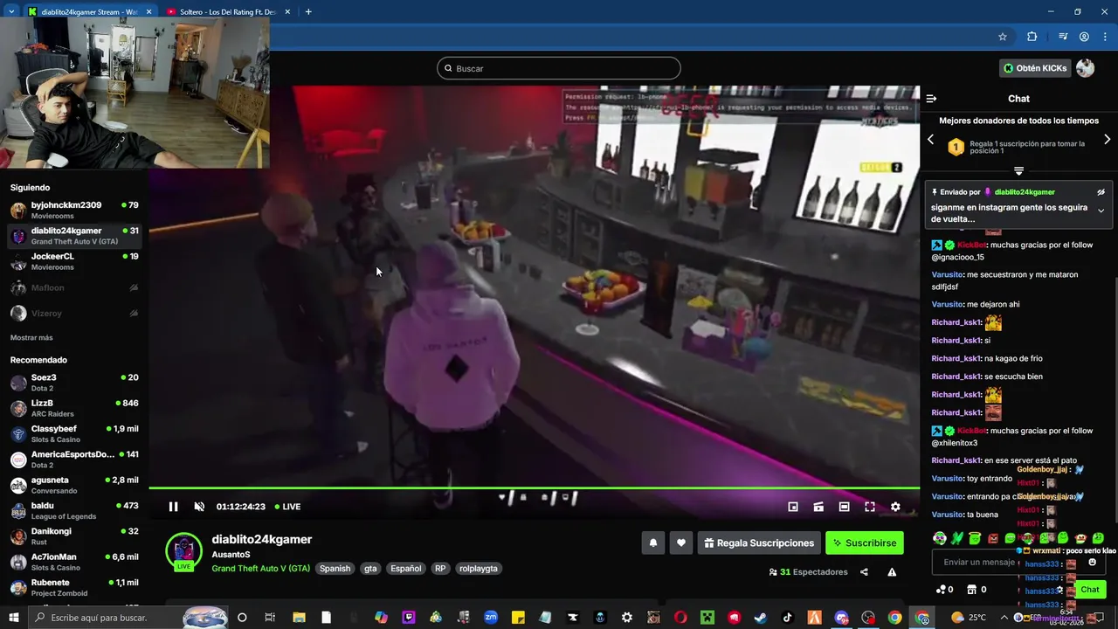Image resolution: width=1118 pixels, height=629 pixels.
Task: Click the heart follow button
Action: pos(681,543)
